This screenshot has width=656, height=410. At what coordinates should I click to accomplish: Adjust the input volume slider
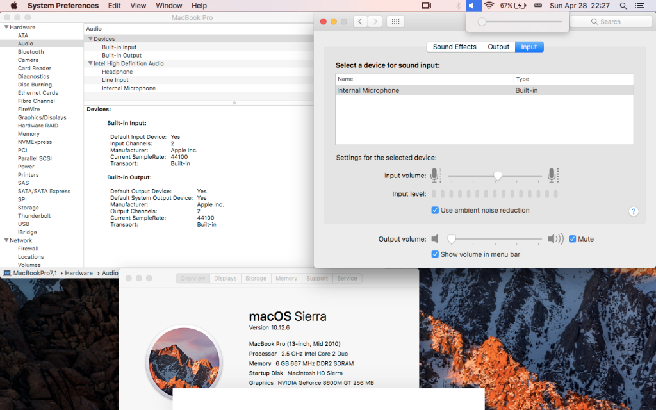pyautogui.click(x=498, y=175)
